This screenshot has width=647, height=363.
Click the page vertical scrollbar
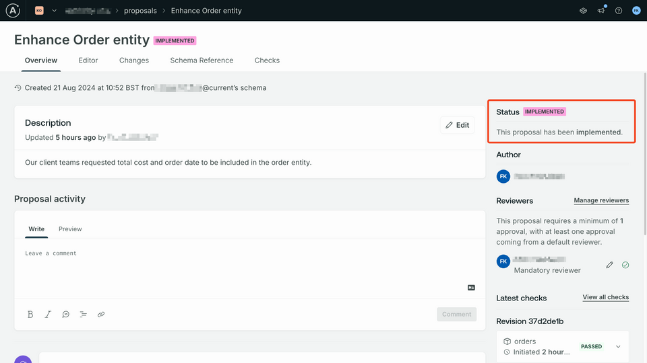click(x=645, y=155)
